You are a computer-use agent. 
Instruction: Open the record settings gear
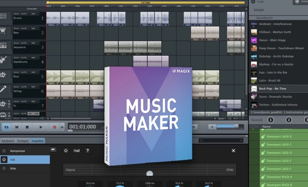point(62,127)
